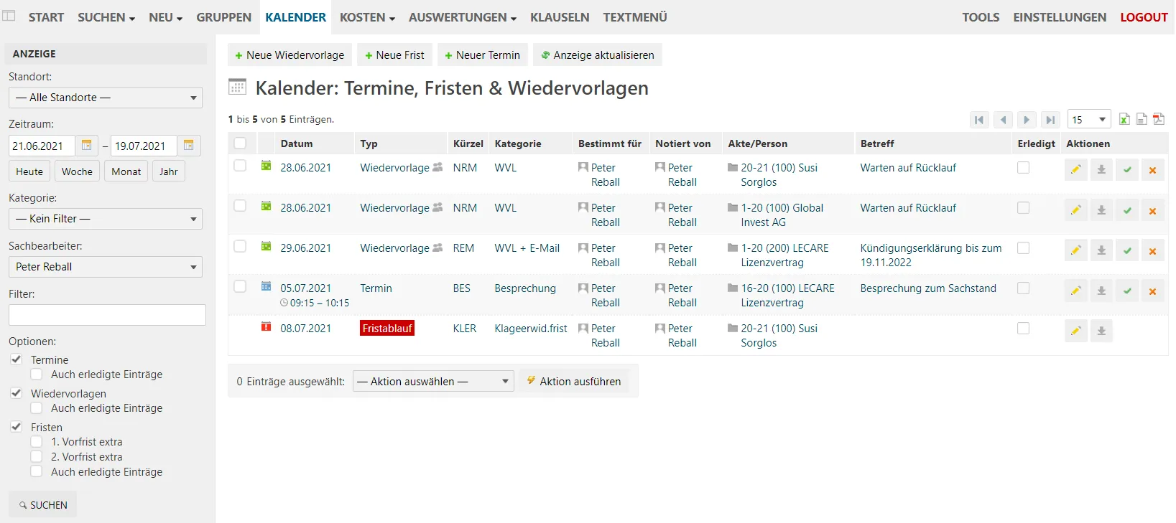Download the 28.06.2021 Susi Sorglos Wiedervorlage entry
Screen dimensions: 1176x523
[1101, 170]
